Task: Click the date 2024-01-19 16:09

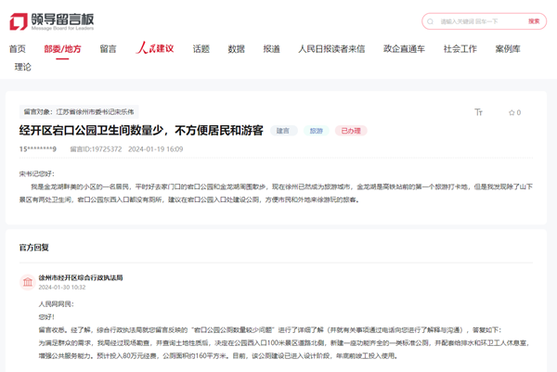Action: click(156, 149)
